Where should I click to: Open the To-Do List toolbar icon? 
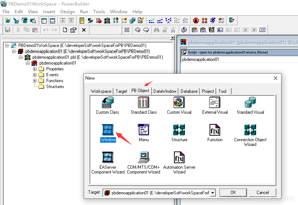pyautogui.click(x=82, y=20)
